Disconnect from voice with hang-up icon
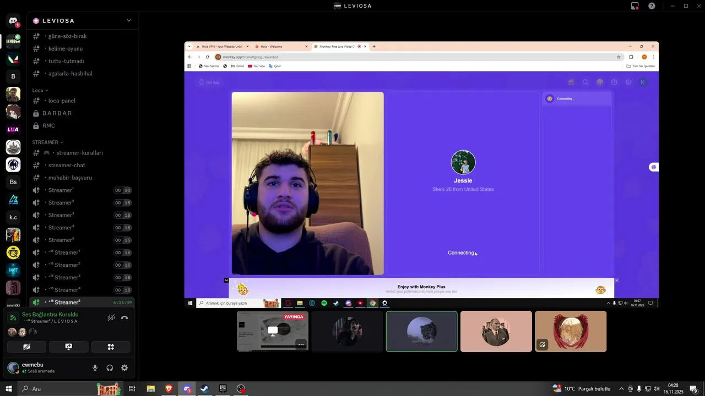Image resolution: width=705 pixels, height=396 pixels. click(124, 317)
